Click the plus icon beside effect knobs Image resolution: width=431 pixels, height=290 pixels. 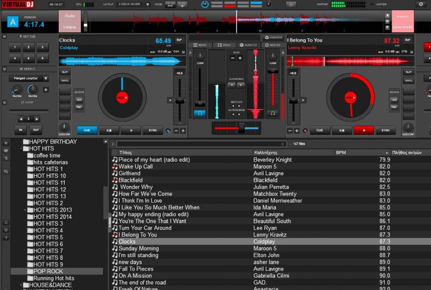(x=46, y=90)
